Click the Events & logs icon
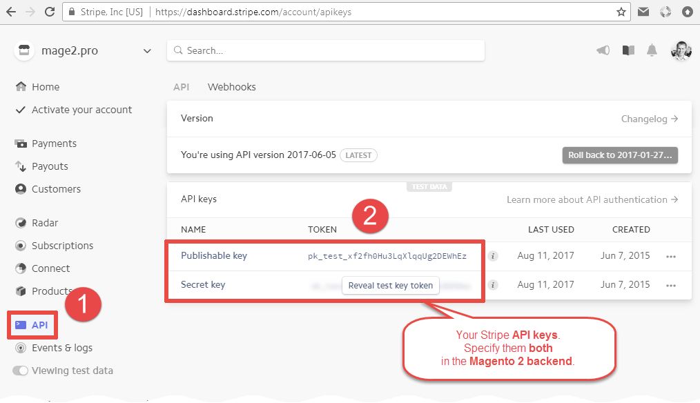Viewport: 700px width, 403px height. pos(21,348)
